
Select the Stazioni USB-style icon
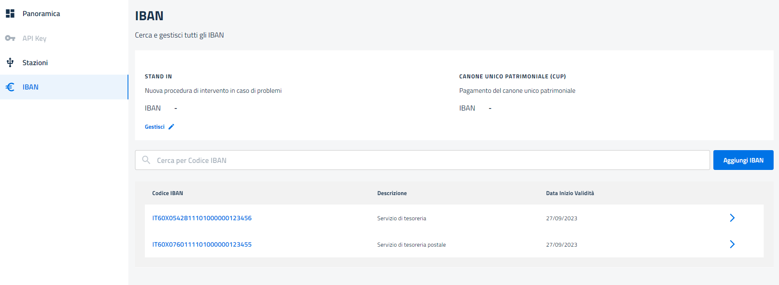click(x=10, y=63)
